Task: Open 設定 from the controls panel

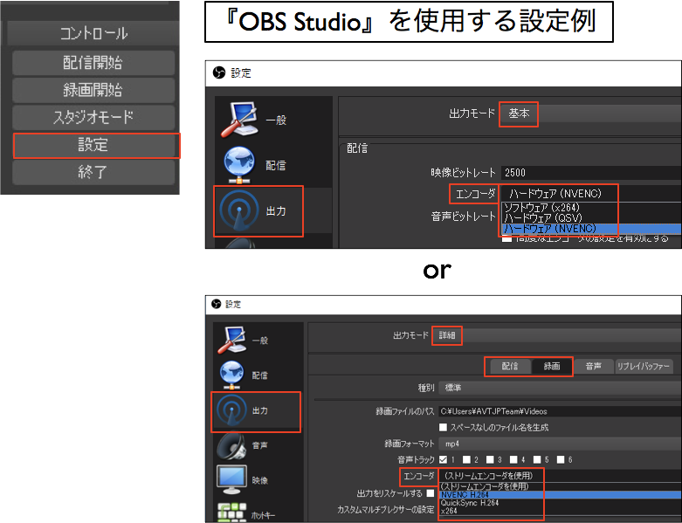Action: [93, 145]
